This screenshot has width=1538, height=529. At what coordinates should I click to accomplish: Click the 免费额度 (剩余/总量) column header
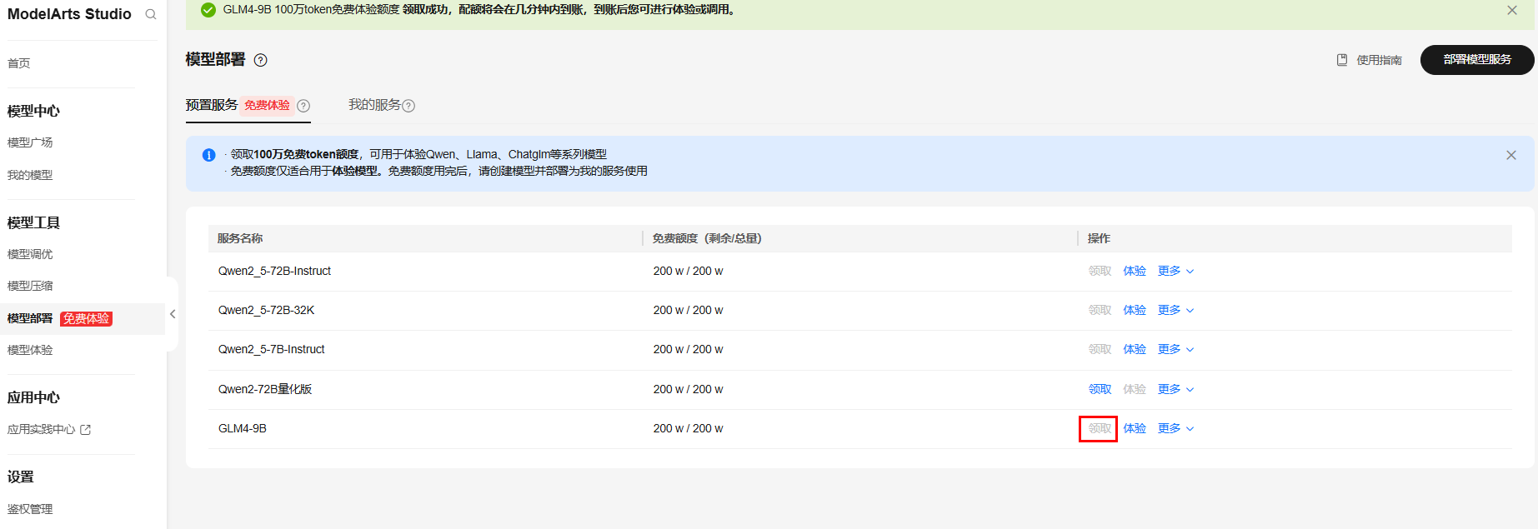(x=707, y=238)
